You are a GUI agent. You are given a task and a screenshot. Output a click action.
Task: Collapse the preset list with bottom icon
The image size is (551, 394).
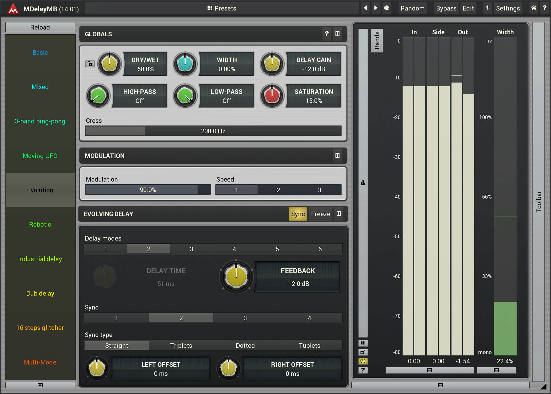pos(40,385)
